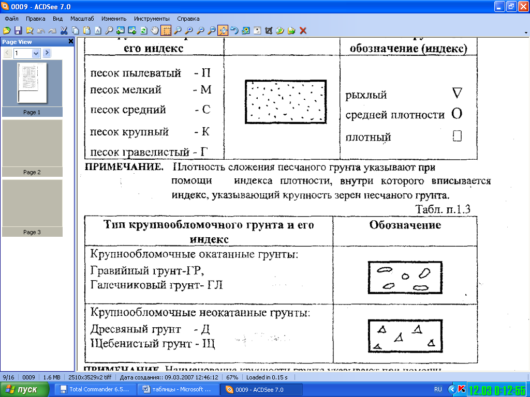Viewport: 530px width, 397px height.
Task: Open a file with the yellow folder icon
Action: (7, 30)
